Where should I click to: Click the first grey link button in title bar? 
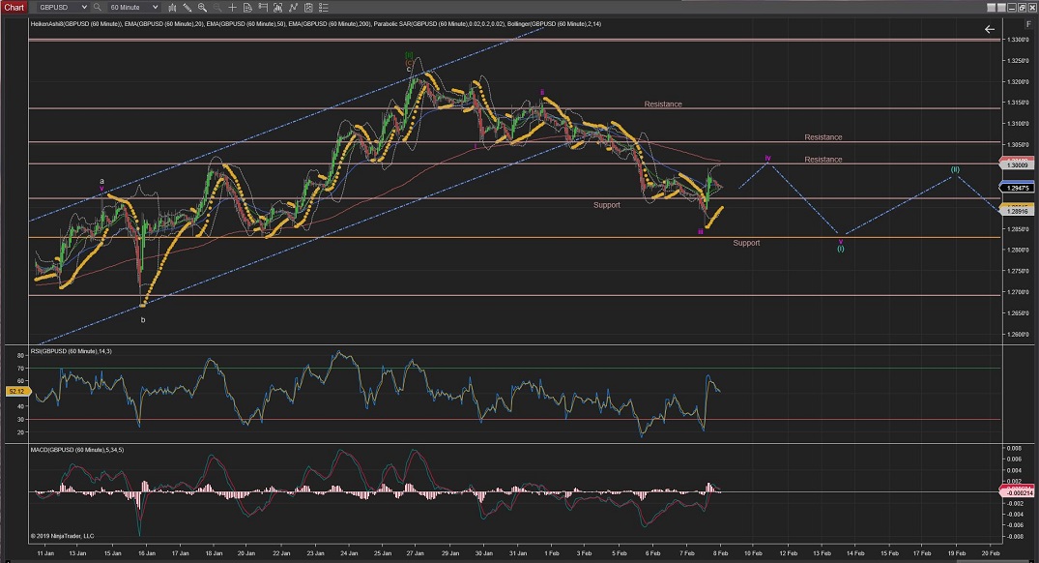point(992,8)
